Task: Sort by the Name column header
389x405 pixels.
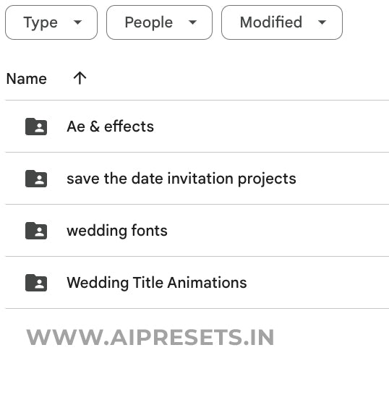Action: point(26,79)
